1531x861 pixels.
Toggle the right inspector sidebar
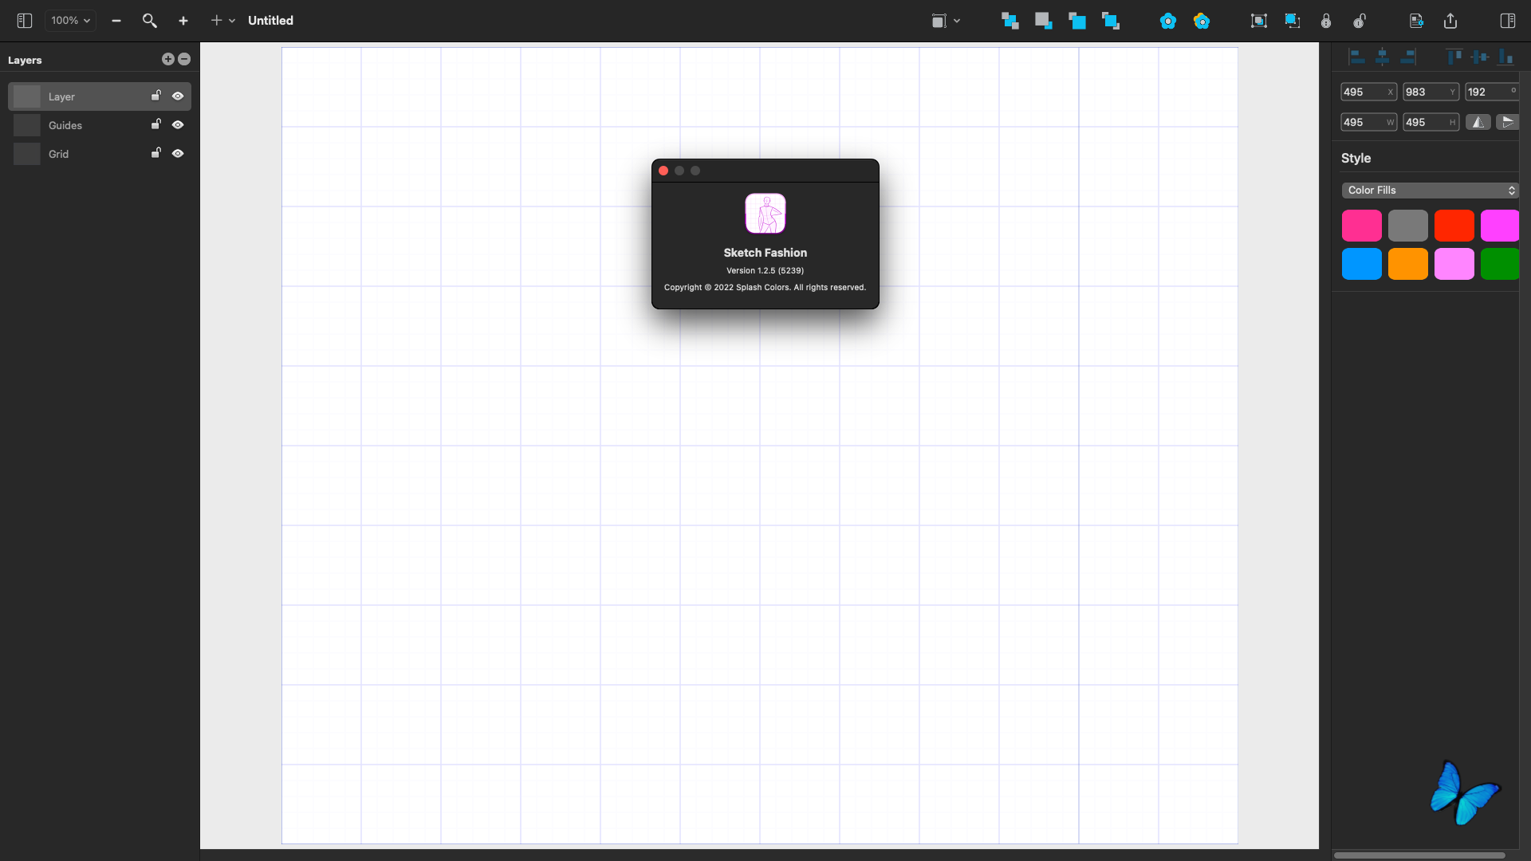coord(1508,21)
